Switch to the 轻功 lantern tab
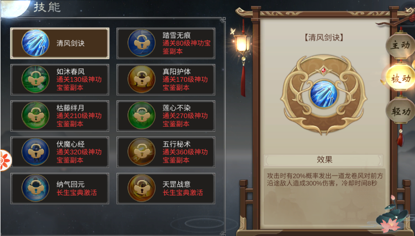Screen dimensions: 415x236 pyautogui.click(x=400, y=111)
